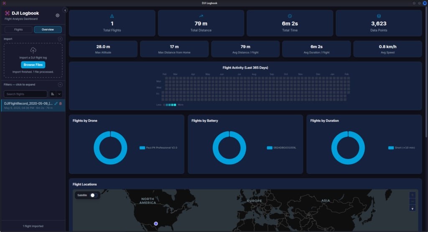Viewport: 428px width, 232px height.
Task: Delete the flight with the trash icon
Action: click(x=60, y=103)
